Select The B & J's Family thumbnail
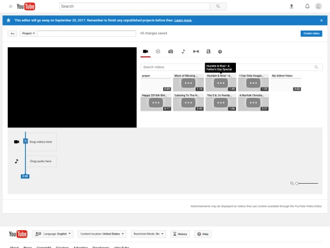The image size is (330, 248). tap(221, 102)
